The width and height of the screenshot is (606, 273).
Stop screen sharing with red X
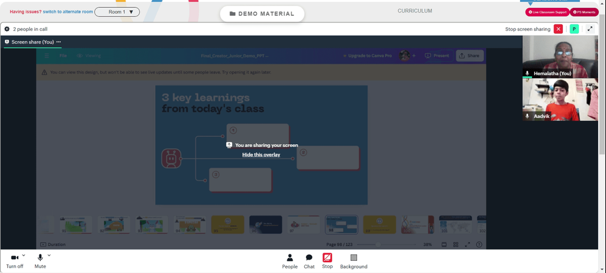(x=558, y=29)
